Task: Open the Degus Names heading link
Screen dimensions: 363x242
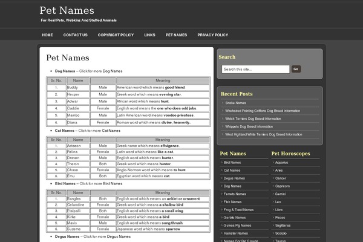Action: (67, 237)
